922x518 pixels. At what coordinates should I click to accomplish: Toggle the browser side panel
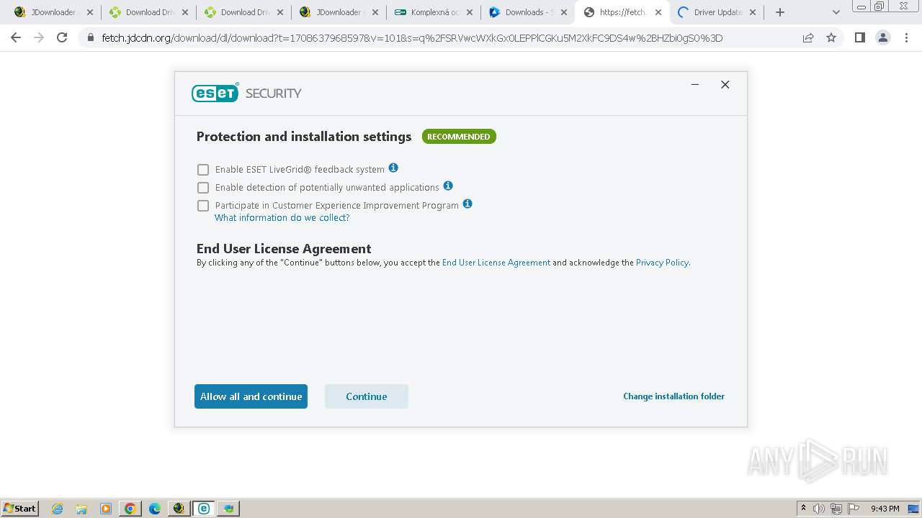[x=859, y=38]
